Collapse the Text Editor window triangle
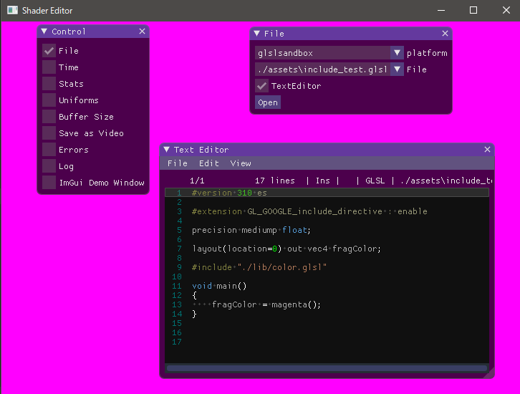The width and height of the screenshot is (520, 394). click(166, 149)
